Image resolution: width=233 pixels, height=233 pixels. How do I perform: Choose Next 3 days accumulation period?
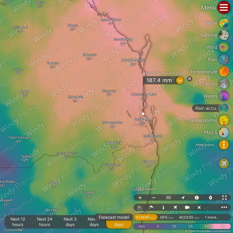(x=70, y=222)
